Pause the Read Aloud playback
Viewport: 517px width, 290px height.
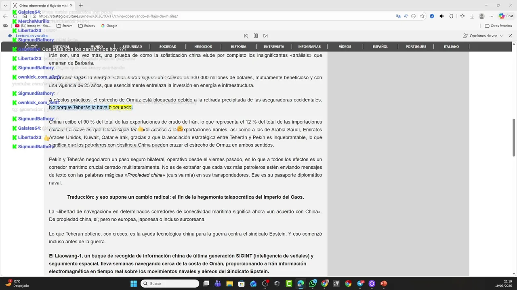click(256, 36)
